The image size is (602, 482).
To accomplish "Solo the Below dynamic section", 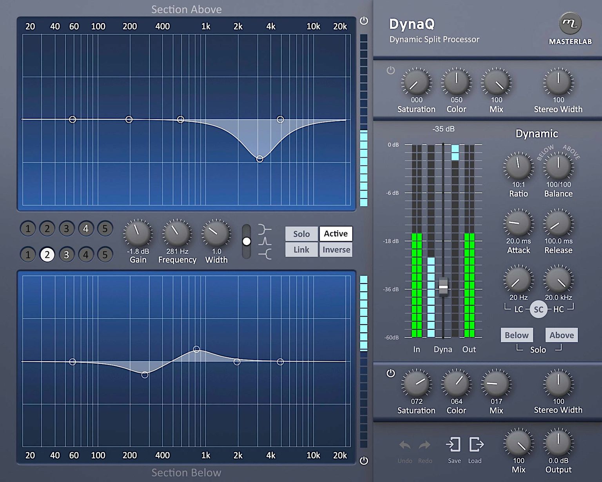I will pyautogui.click(x=517, y=335).
